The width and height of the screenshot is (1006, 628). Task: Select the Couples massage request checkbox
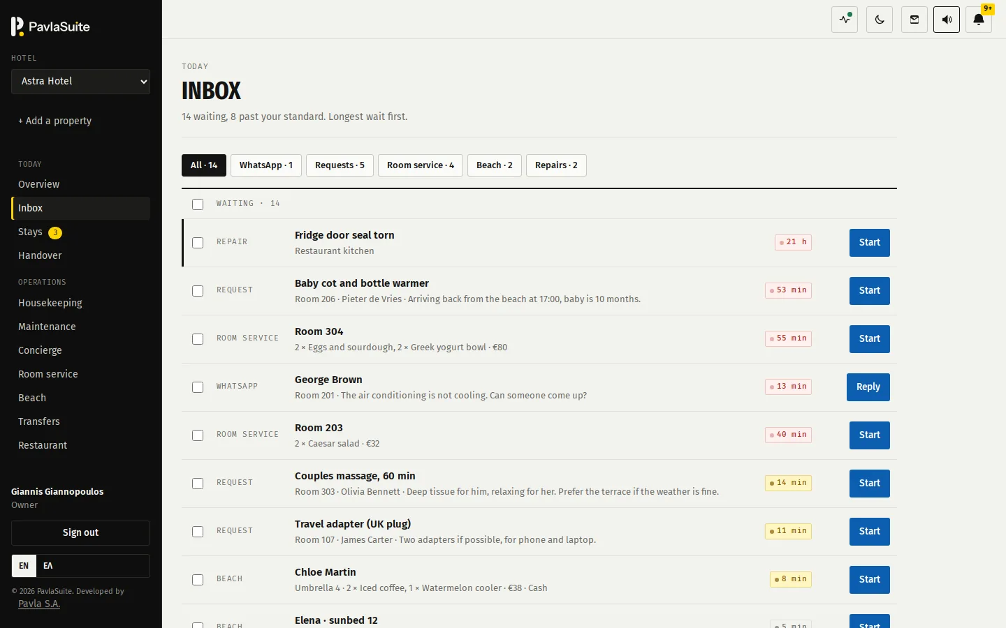coord(198,484)
